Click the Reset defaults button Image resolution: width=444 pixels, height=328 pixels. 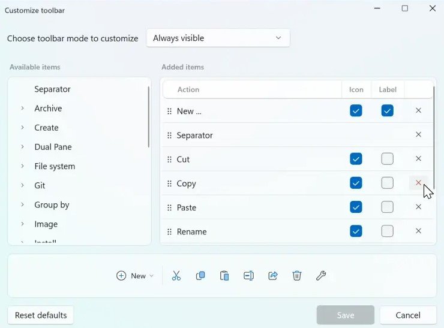click(41, 315)
